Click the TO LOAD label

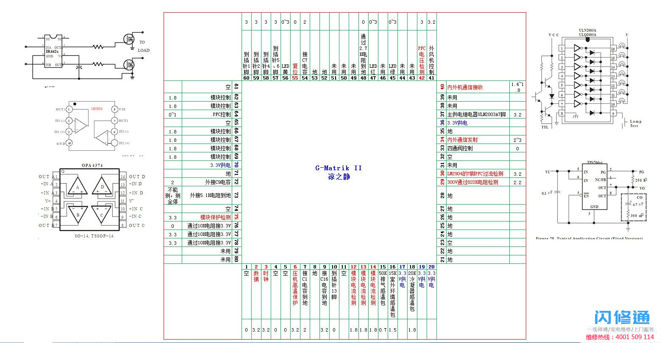coord(143,46)
